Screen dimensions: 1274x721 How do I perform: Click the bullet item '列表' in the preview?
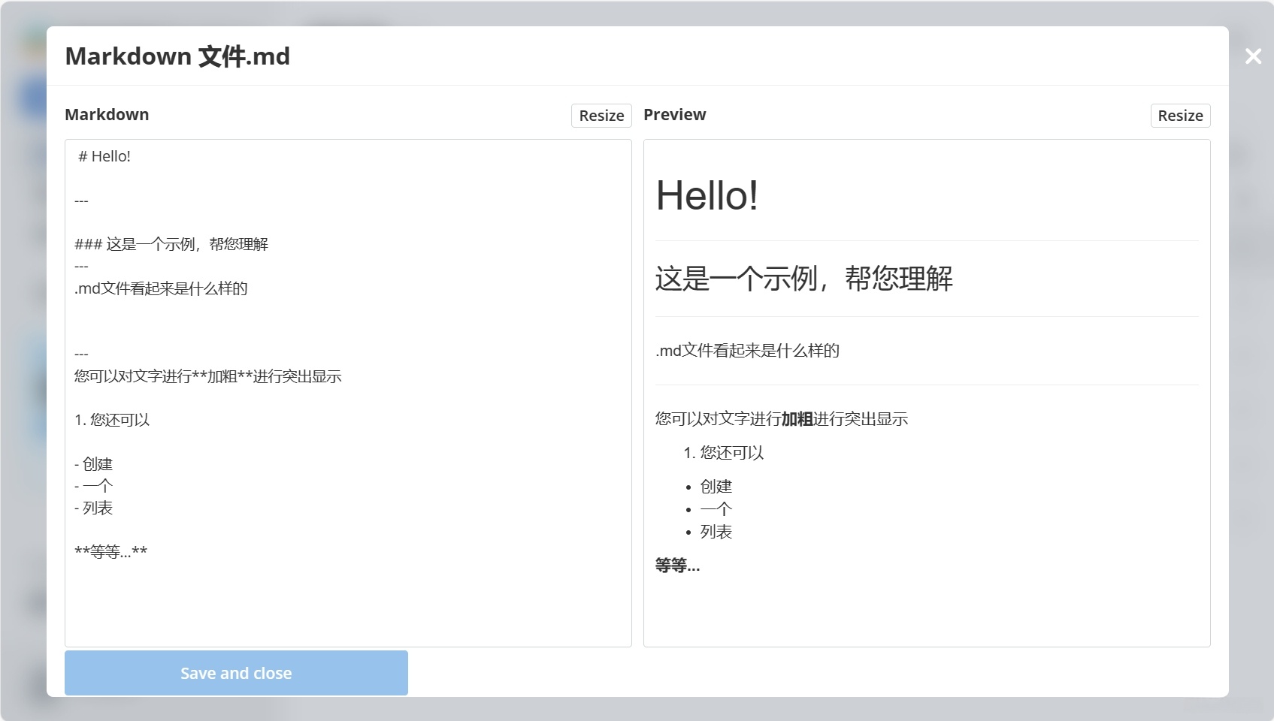coord(716,531)
